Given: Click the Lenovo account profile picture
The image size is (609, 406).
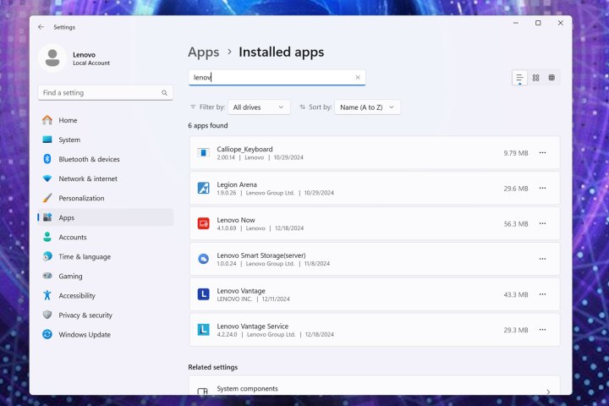Looking at the screenshot, I should pos(53,58).
